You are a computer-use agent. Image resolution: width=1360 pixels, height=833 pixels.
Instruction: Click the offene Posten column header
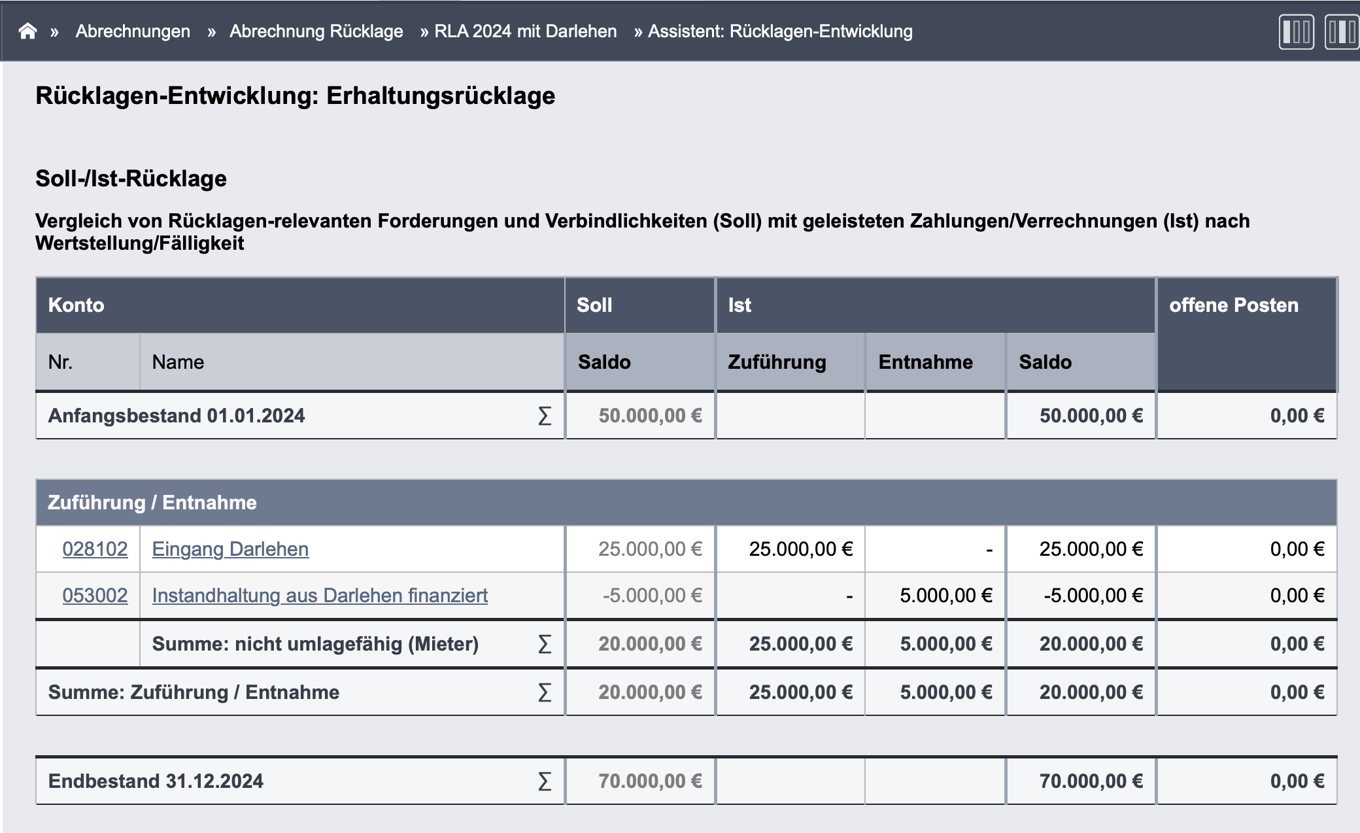[1247, 334]
